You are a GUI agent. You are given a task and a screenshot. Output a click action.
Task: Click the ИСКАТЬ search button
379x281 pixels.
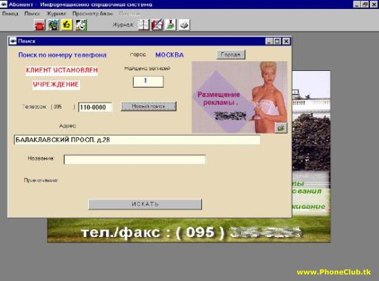[145, 204]
